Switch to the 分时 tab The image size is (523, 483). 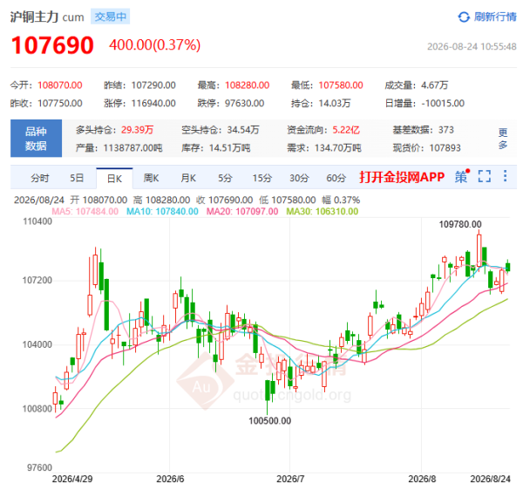point(40,178)
